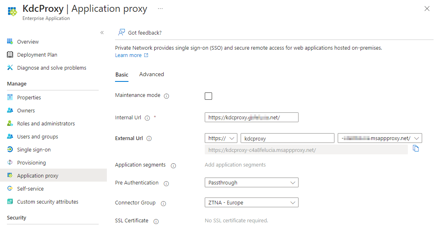Open the more options ellipsis next to title
436x226 pixels.
click(x=160, y=9)
